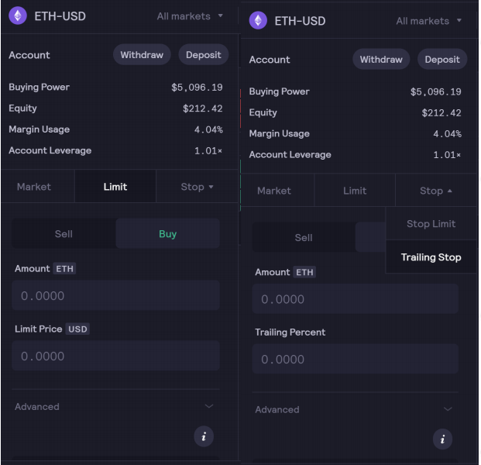Open the info icon in right panel

(442, 439)
